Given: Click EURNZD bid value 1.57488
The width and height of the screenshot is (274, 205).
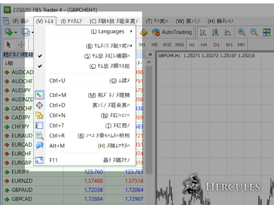Looking at the screenshot, I should coord(93,181).
